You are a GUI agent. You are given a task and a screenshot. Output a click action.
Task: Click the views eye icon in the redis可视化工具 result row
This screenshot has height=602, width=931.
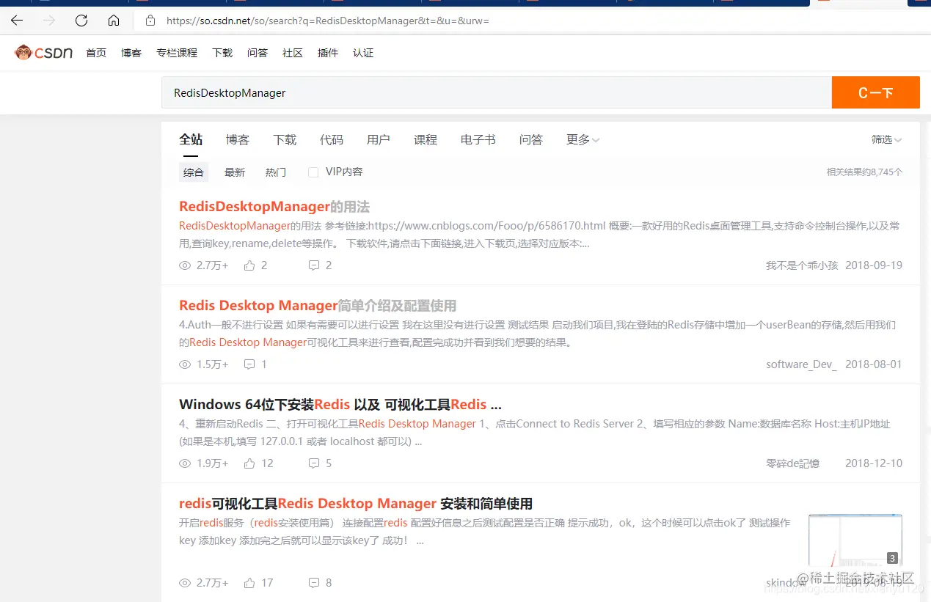pyautogui.click(x=185, y=583)
